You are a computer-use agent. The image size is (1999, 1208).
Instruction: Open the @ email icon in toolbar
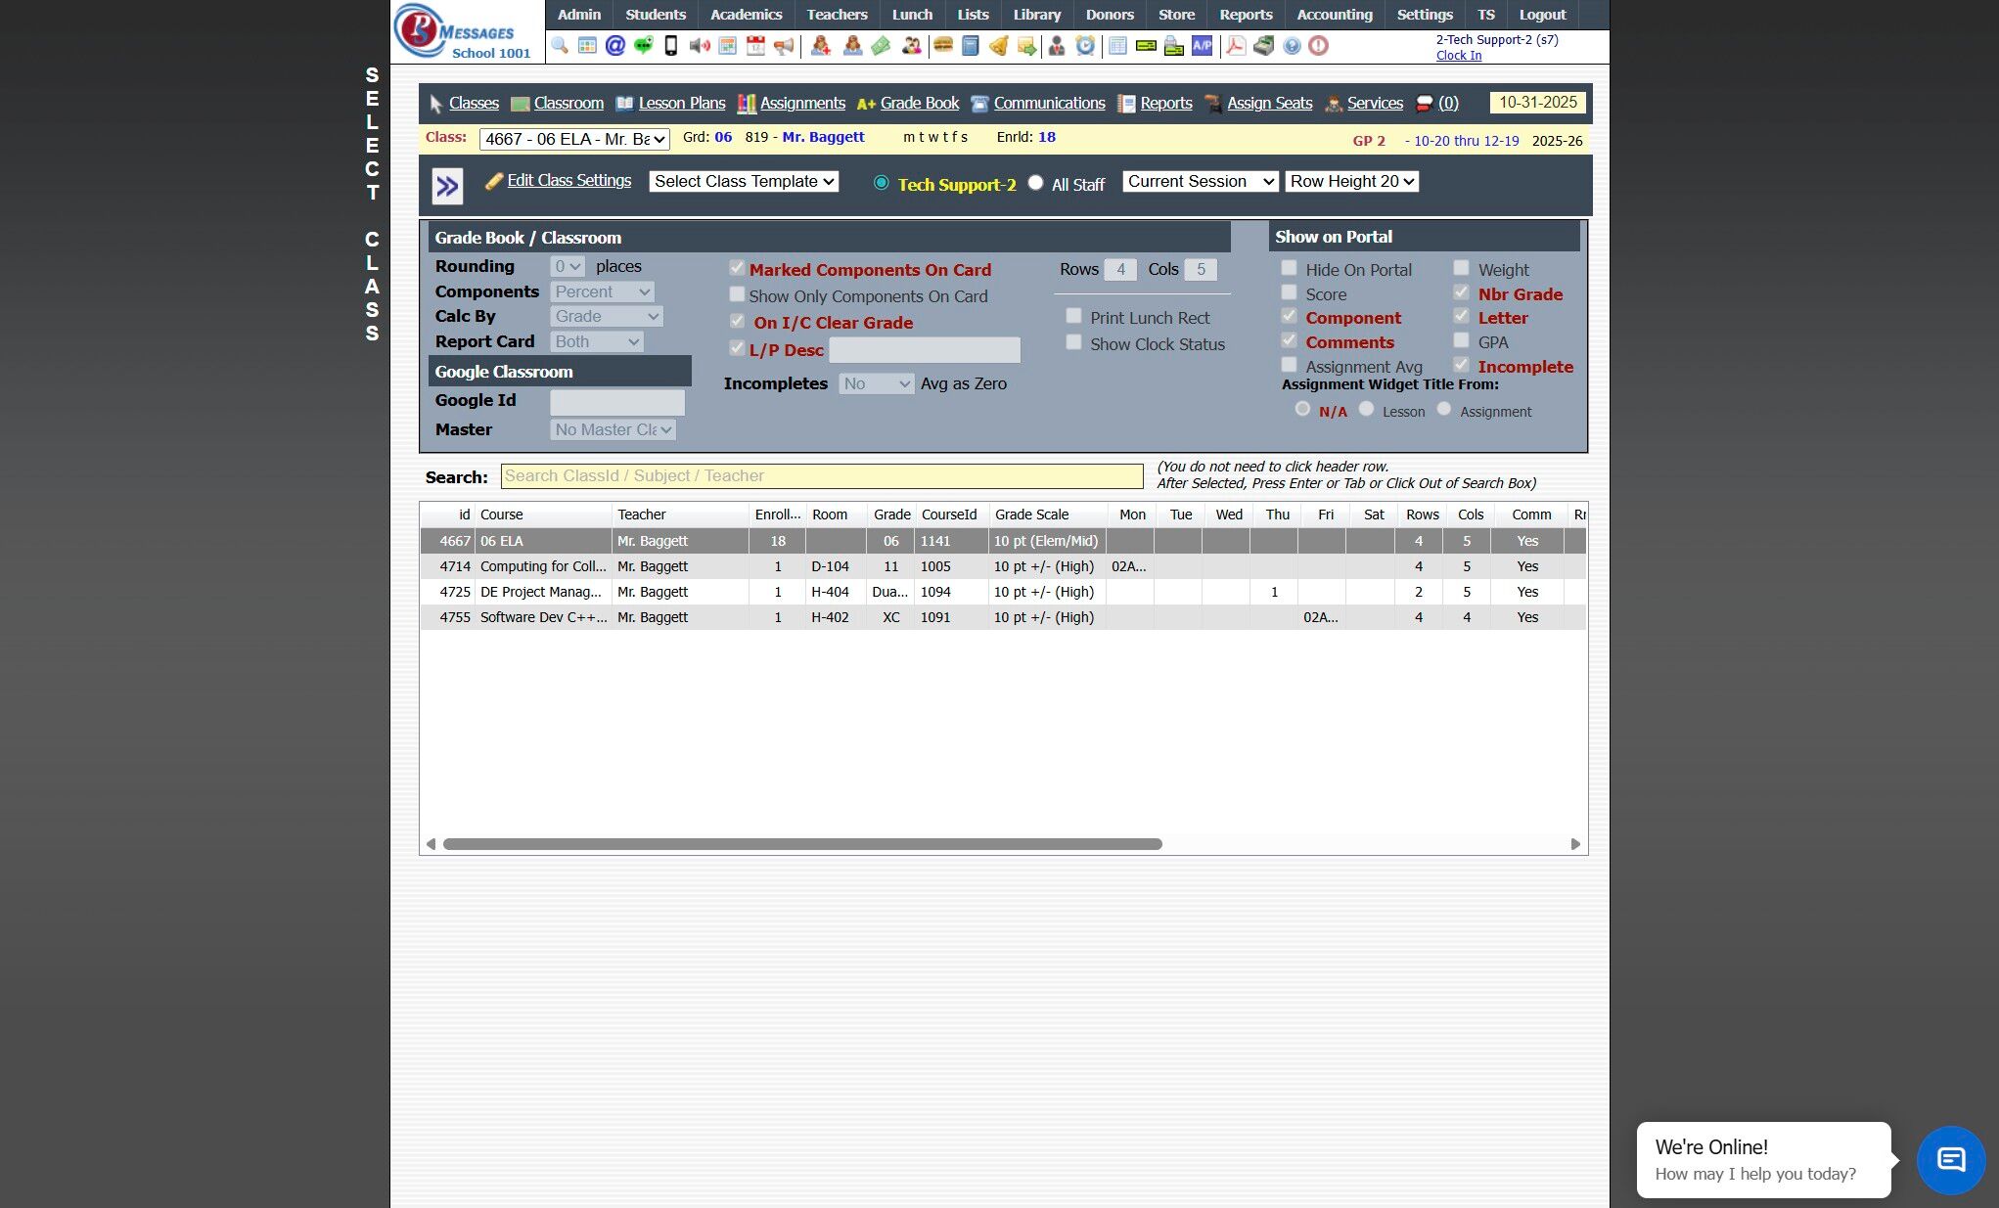(614, 46)
